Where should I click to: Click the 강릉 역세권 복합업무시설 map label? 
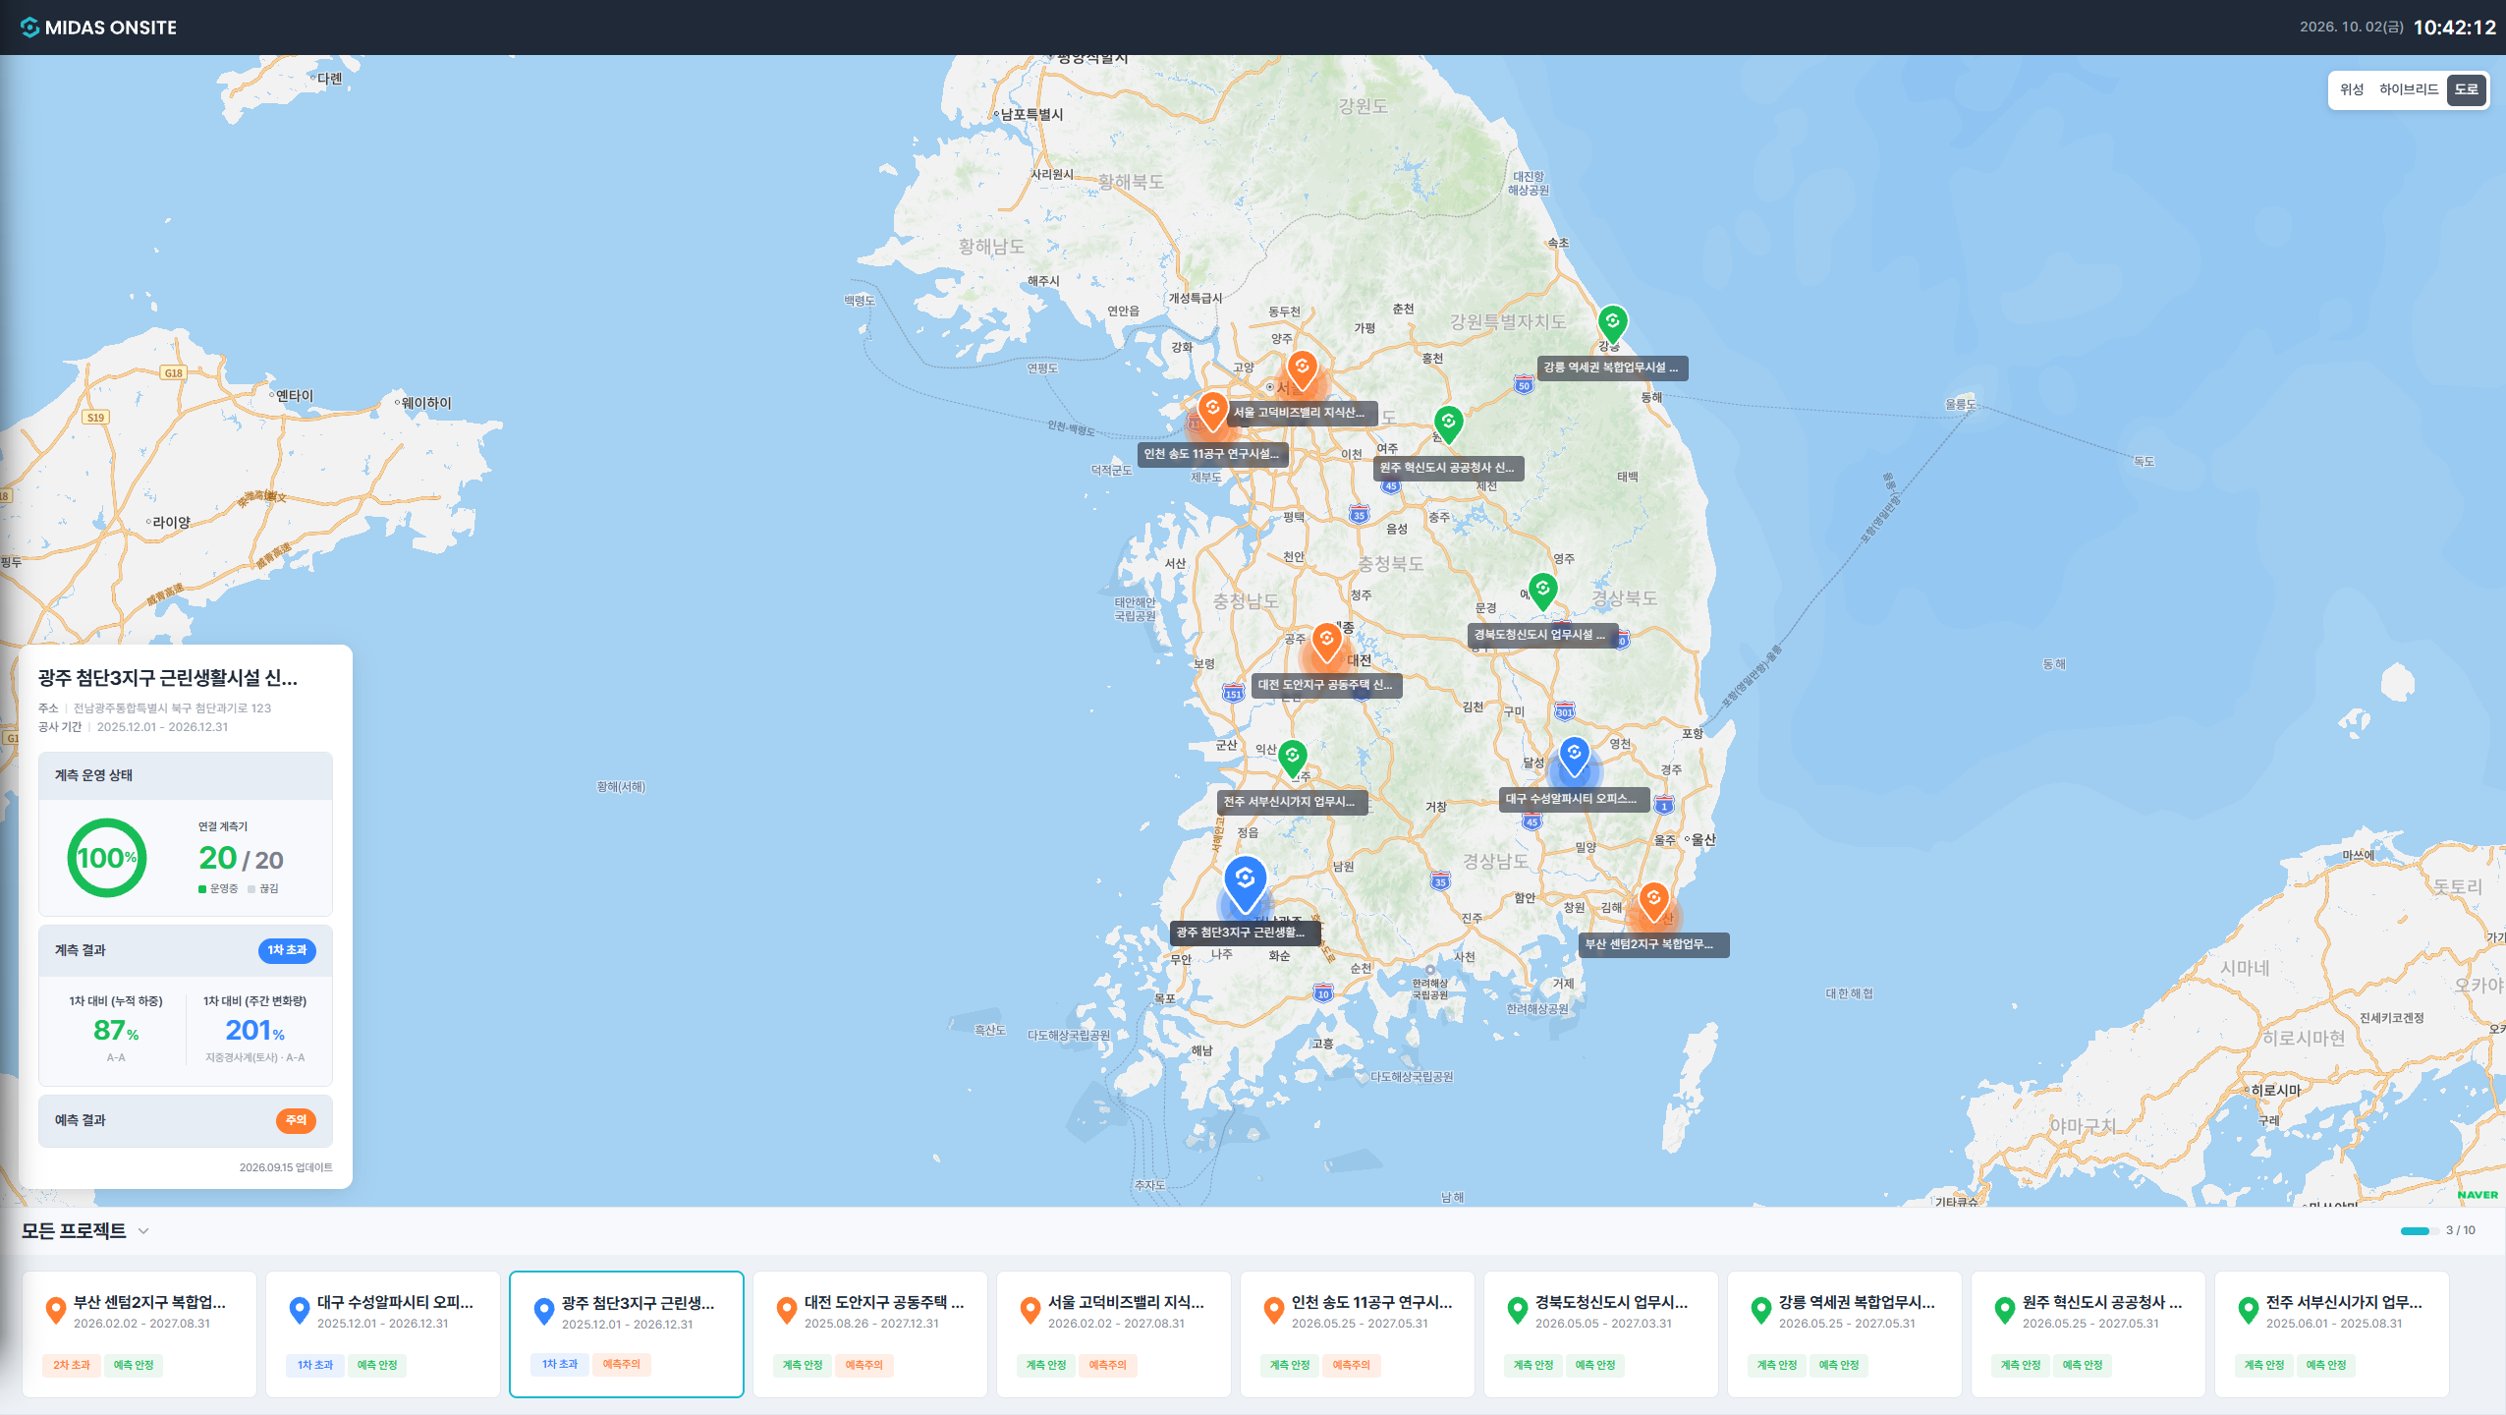pyautogui.click(x=1612, y=368)
